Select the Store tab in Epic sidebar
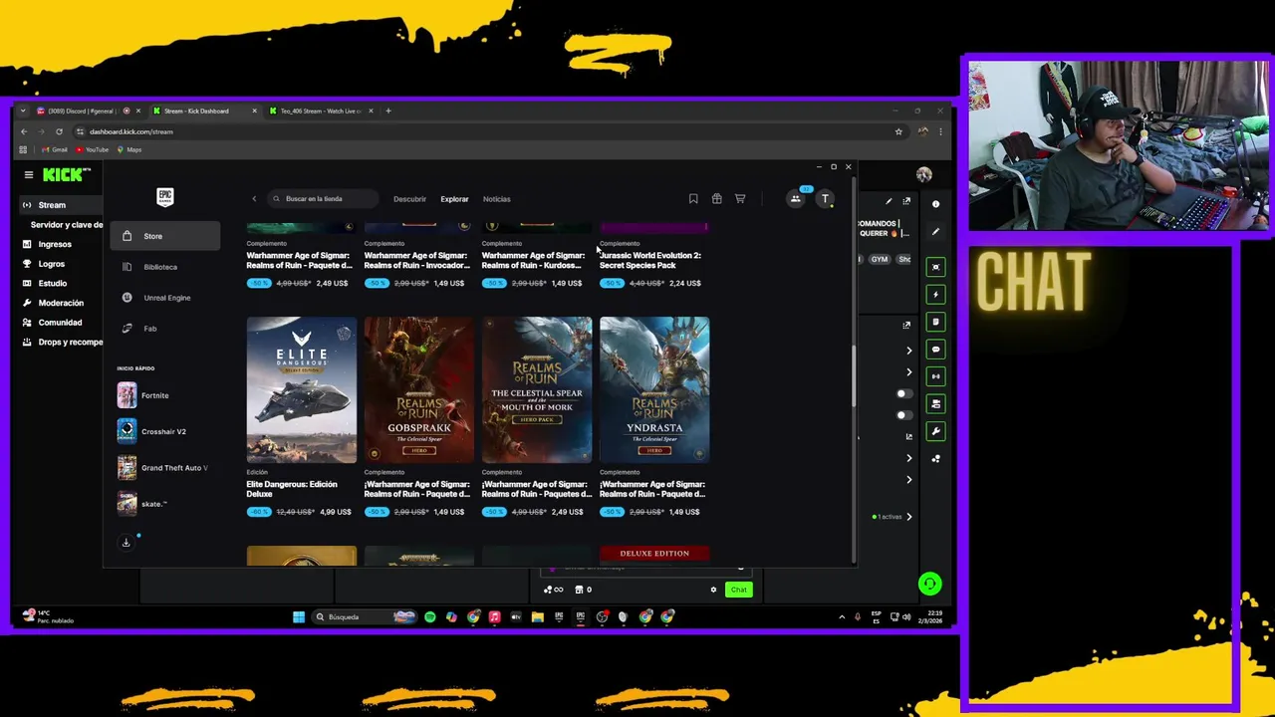 coord(165,236)
